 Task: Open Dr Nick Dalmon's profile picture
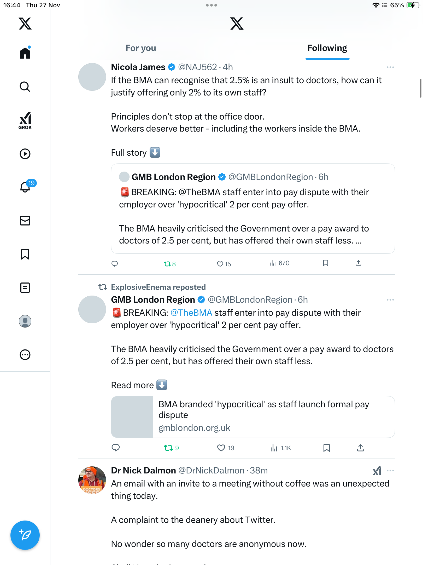coord(92,480)
